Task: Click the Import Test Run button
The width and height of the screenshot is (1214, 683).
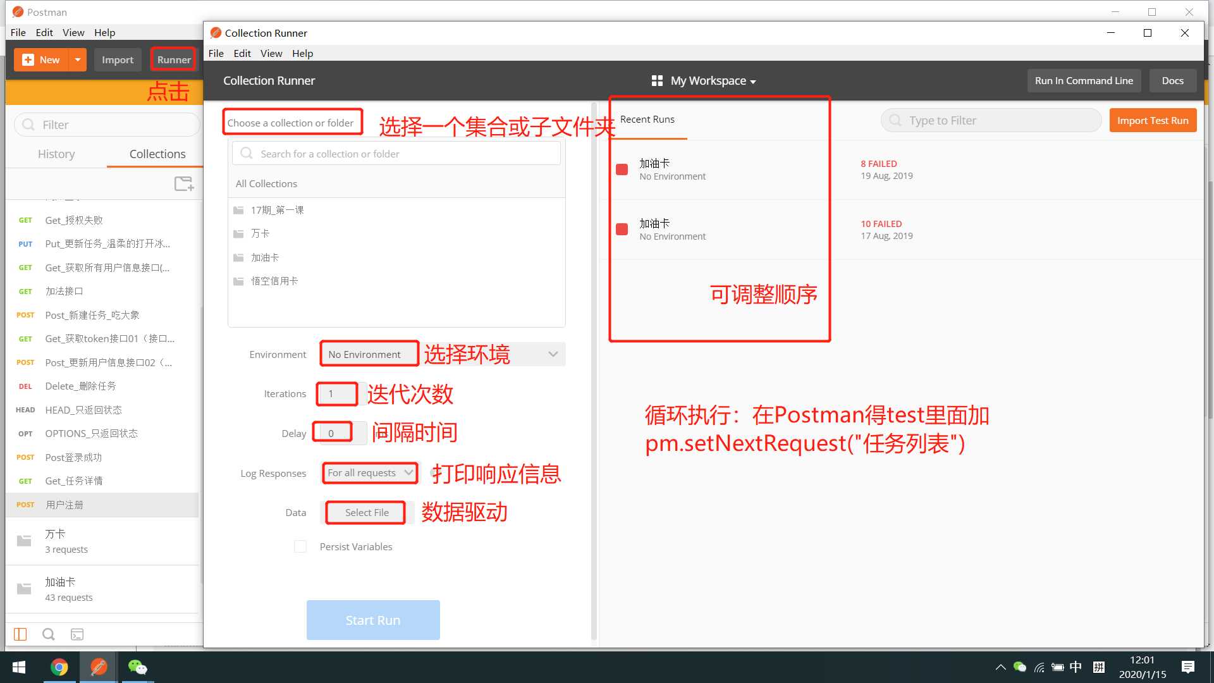Action: [x=1153, y=120]
